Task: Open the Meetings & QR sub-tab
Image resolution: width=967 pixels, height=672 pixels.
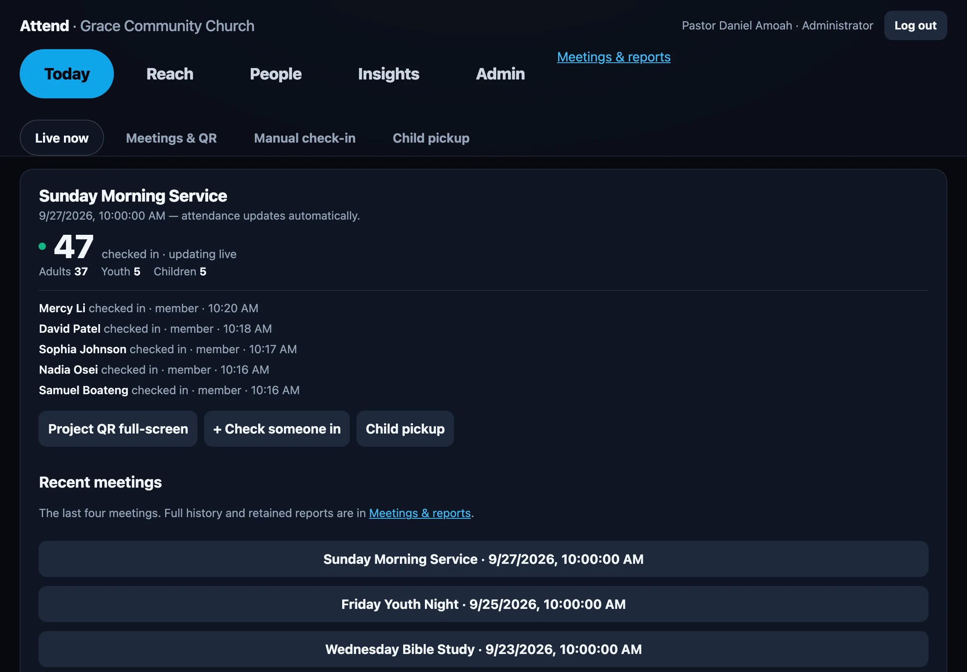Action: point(171,138)
